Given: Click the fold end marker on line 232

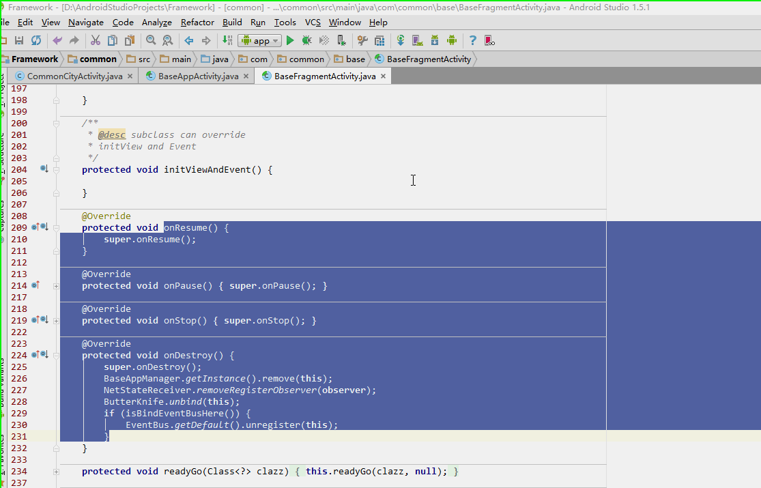Looking at the screenshot, I should tap(56, 448).
